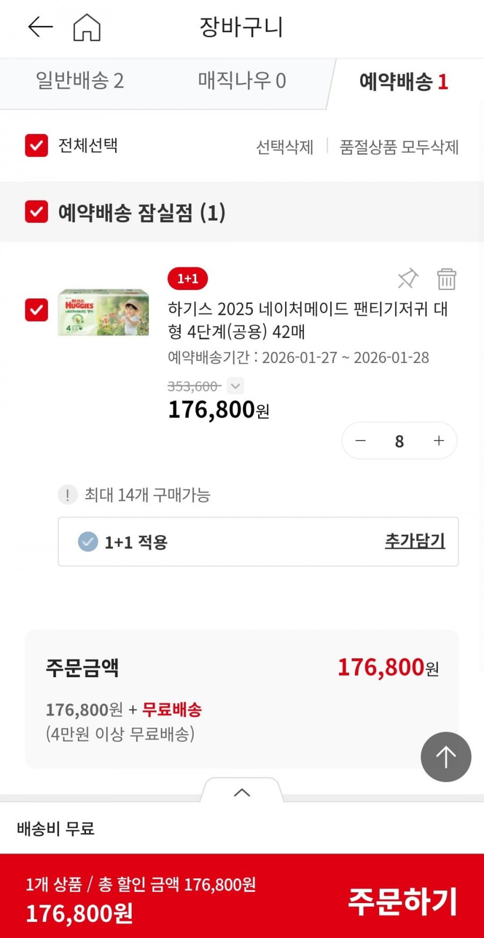
Task: Click the 선택삭제 link
Action: [x=284, y=147]
